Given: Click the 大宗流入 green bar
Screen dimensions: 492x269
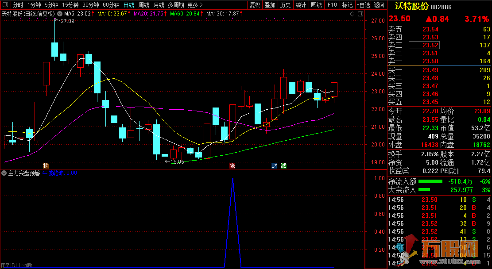Looking at the screenshot, I should point(424,190).
